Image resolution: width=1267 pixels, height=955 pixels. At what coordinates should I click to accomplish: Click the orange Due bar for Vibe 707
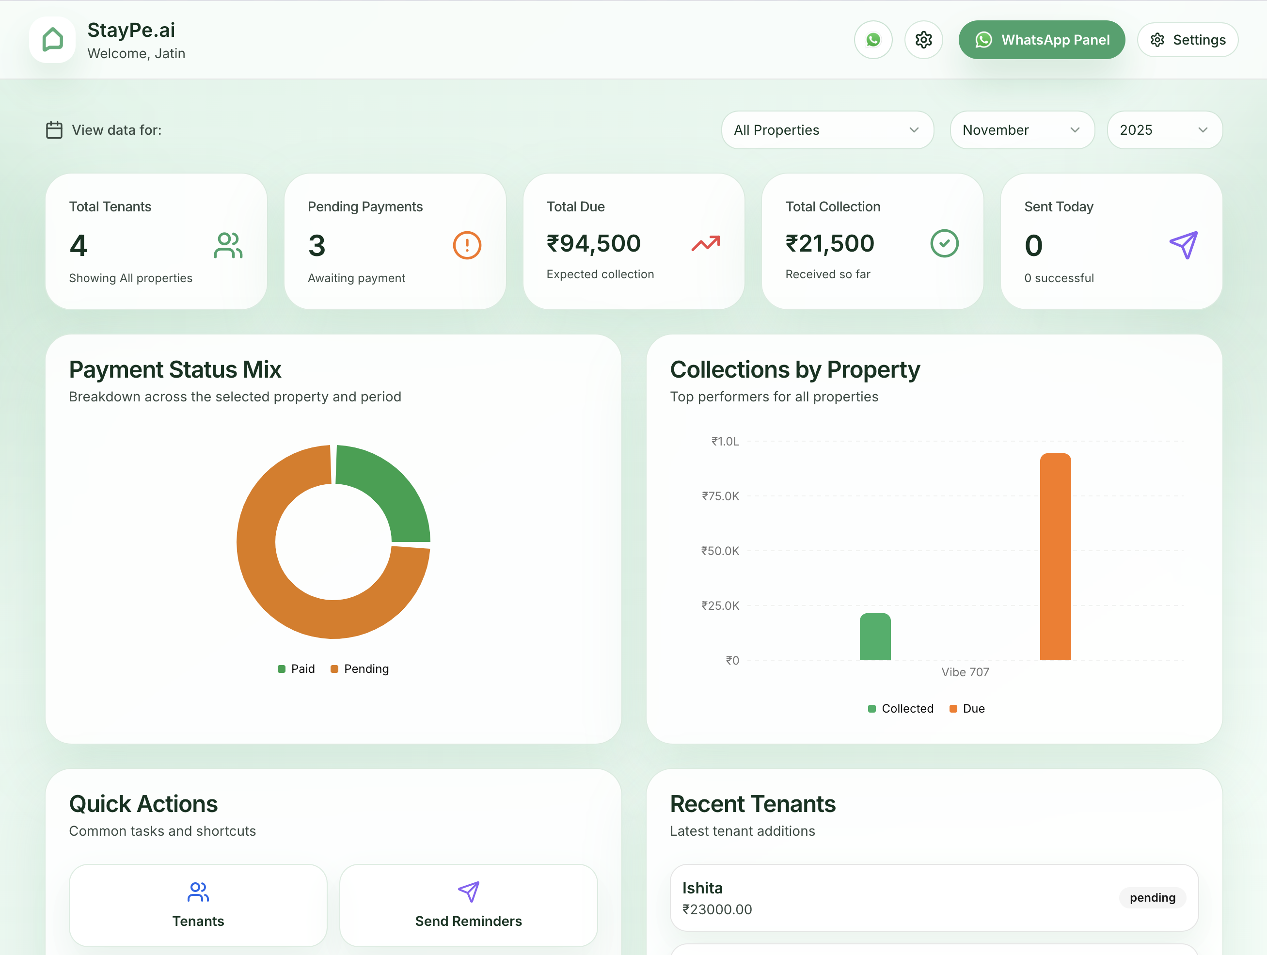[1056, 556]
